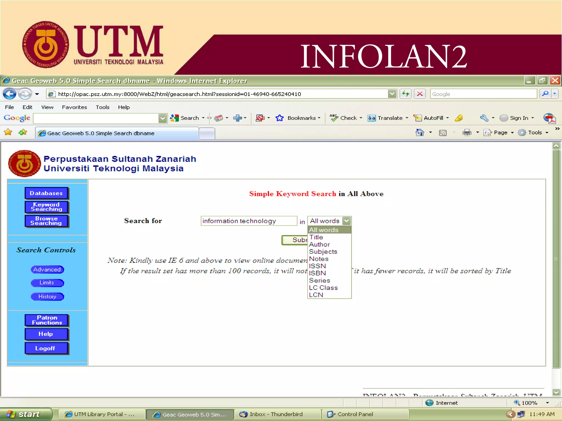Open the View menu

[x=47, y=107]
